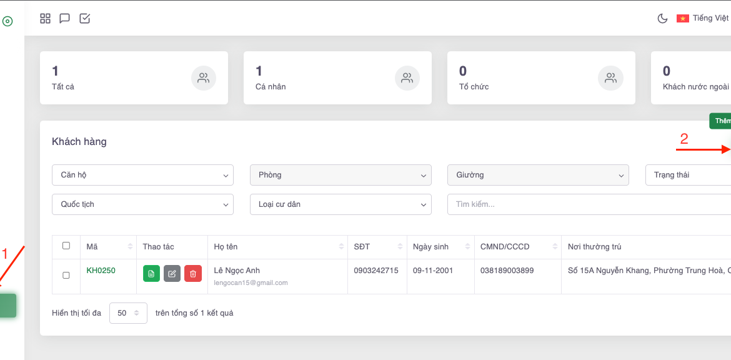The height and width of the screenshot is (360, 731).
Task: Check the row checkbox for KH0250
Action: (66, 275)
